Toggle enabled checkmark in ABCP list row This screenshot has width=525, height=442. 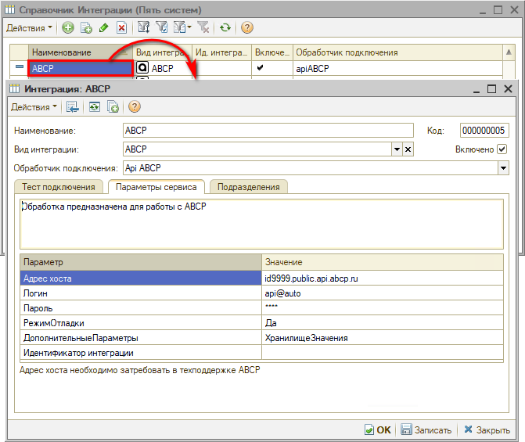(x=260, y=68)
